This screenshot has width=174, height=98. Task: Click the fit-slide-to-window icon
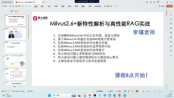click(x=143, y=91)
